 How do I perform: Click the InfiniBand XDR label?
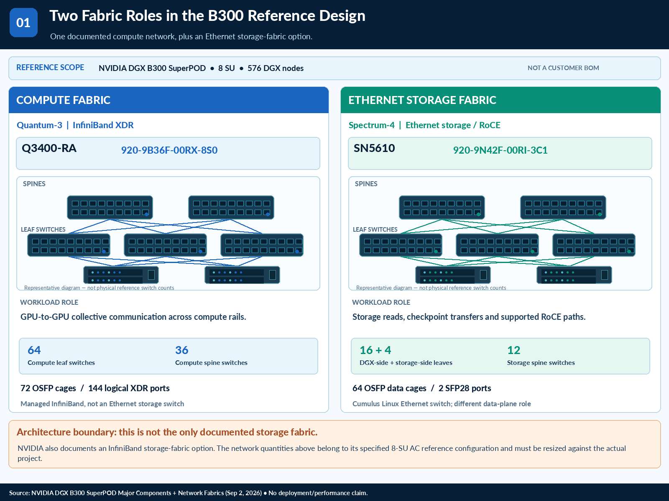[x=103, y=125]
